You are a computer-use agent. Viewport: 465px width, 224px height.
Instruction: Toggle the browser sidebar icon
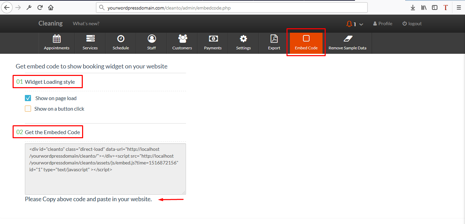(435, 7)
